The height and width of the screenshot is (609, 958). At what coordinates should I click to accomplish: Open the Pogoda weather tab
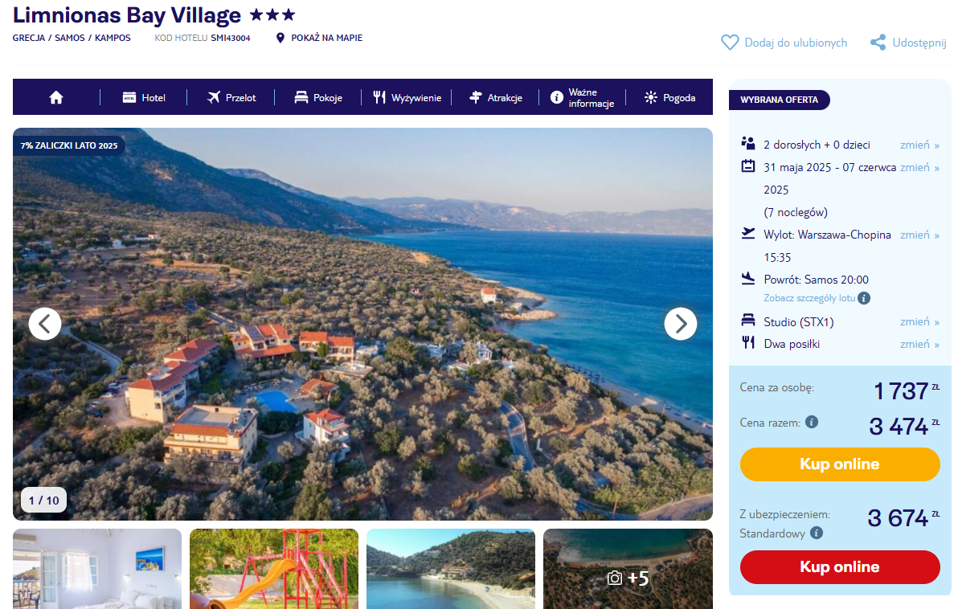(x=669, y=97)
